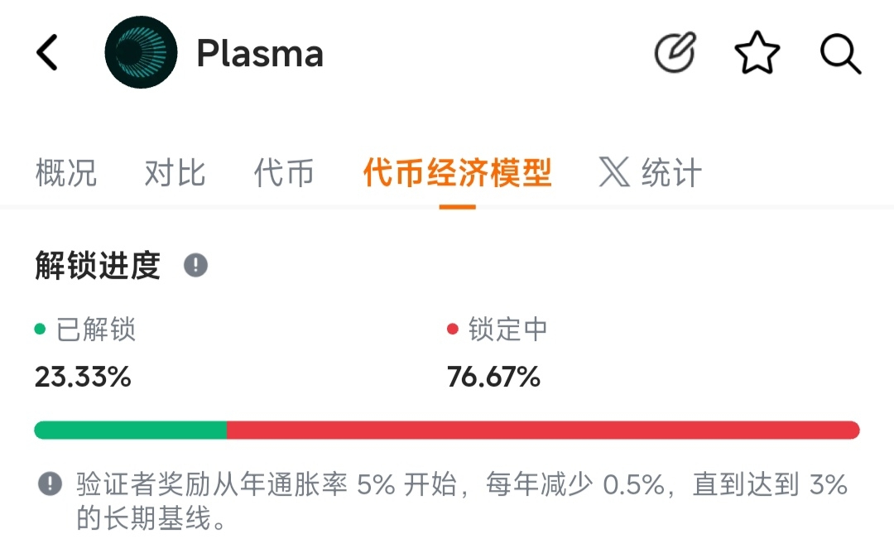Open search with magnifier icon

point(840,54)
